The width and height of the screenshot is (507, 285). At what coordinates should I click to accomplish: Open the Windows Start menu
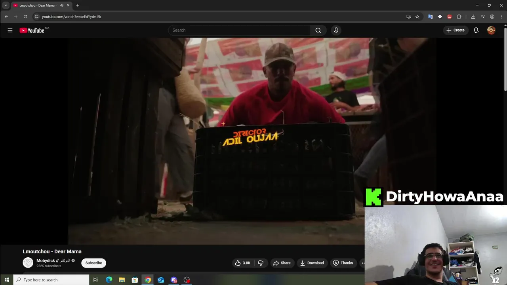[6, 280]
